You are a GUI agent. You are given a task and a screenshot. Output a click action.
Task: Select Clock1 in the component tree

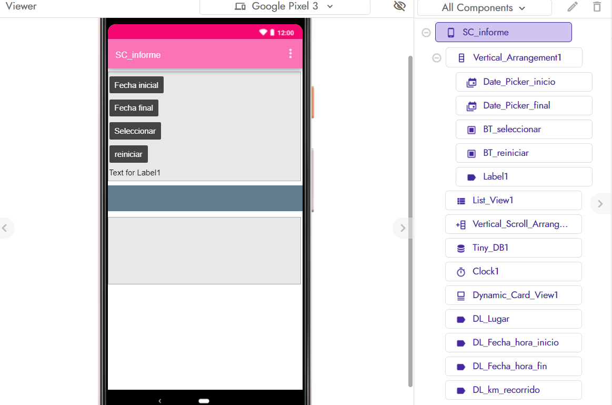[x=513, y=271]
